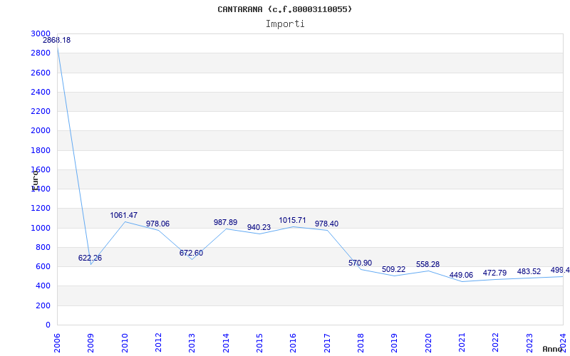
Task: Select the 2010 x-axis year label
Action: coord(125,342)
